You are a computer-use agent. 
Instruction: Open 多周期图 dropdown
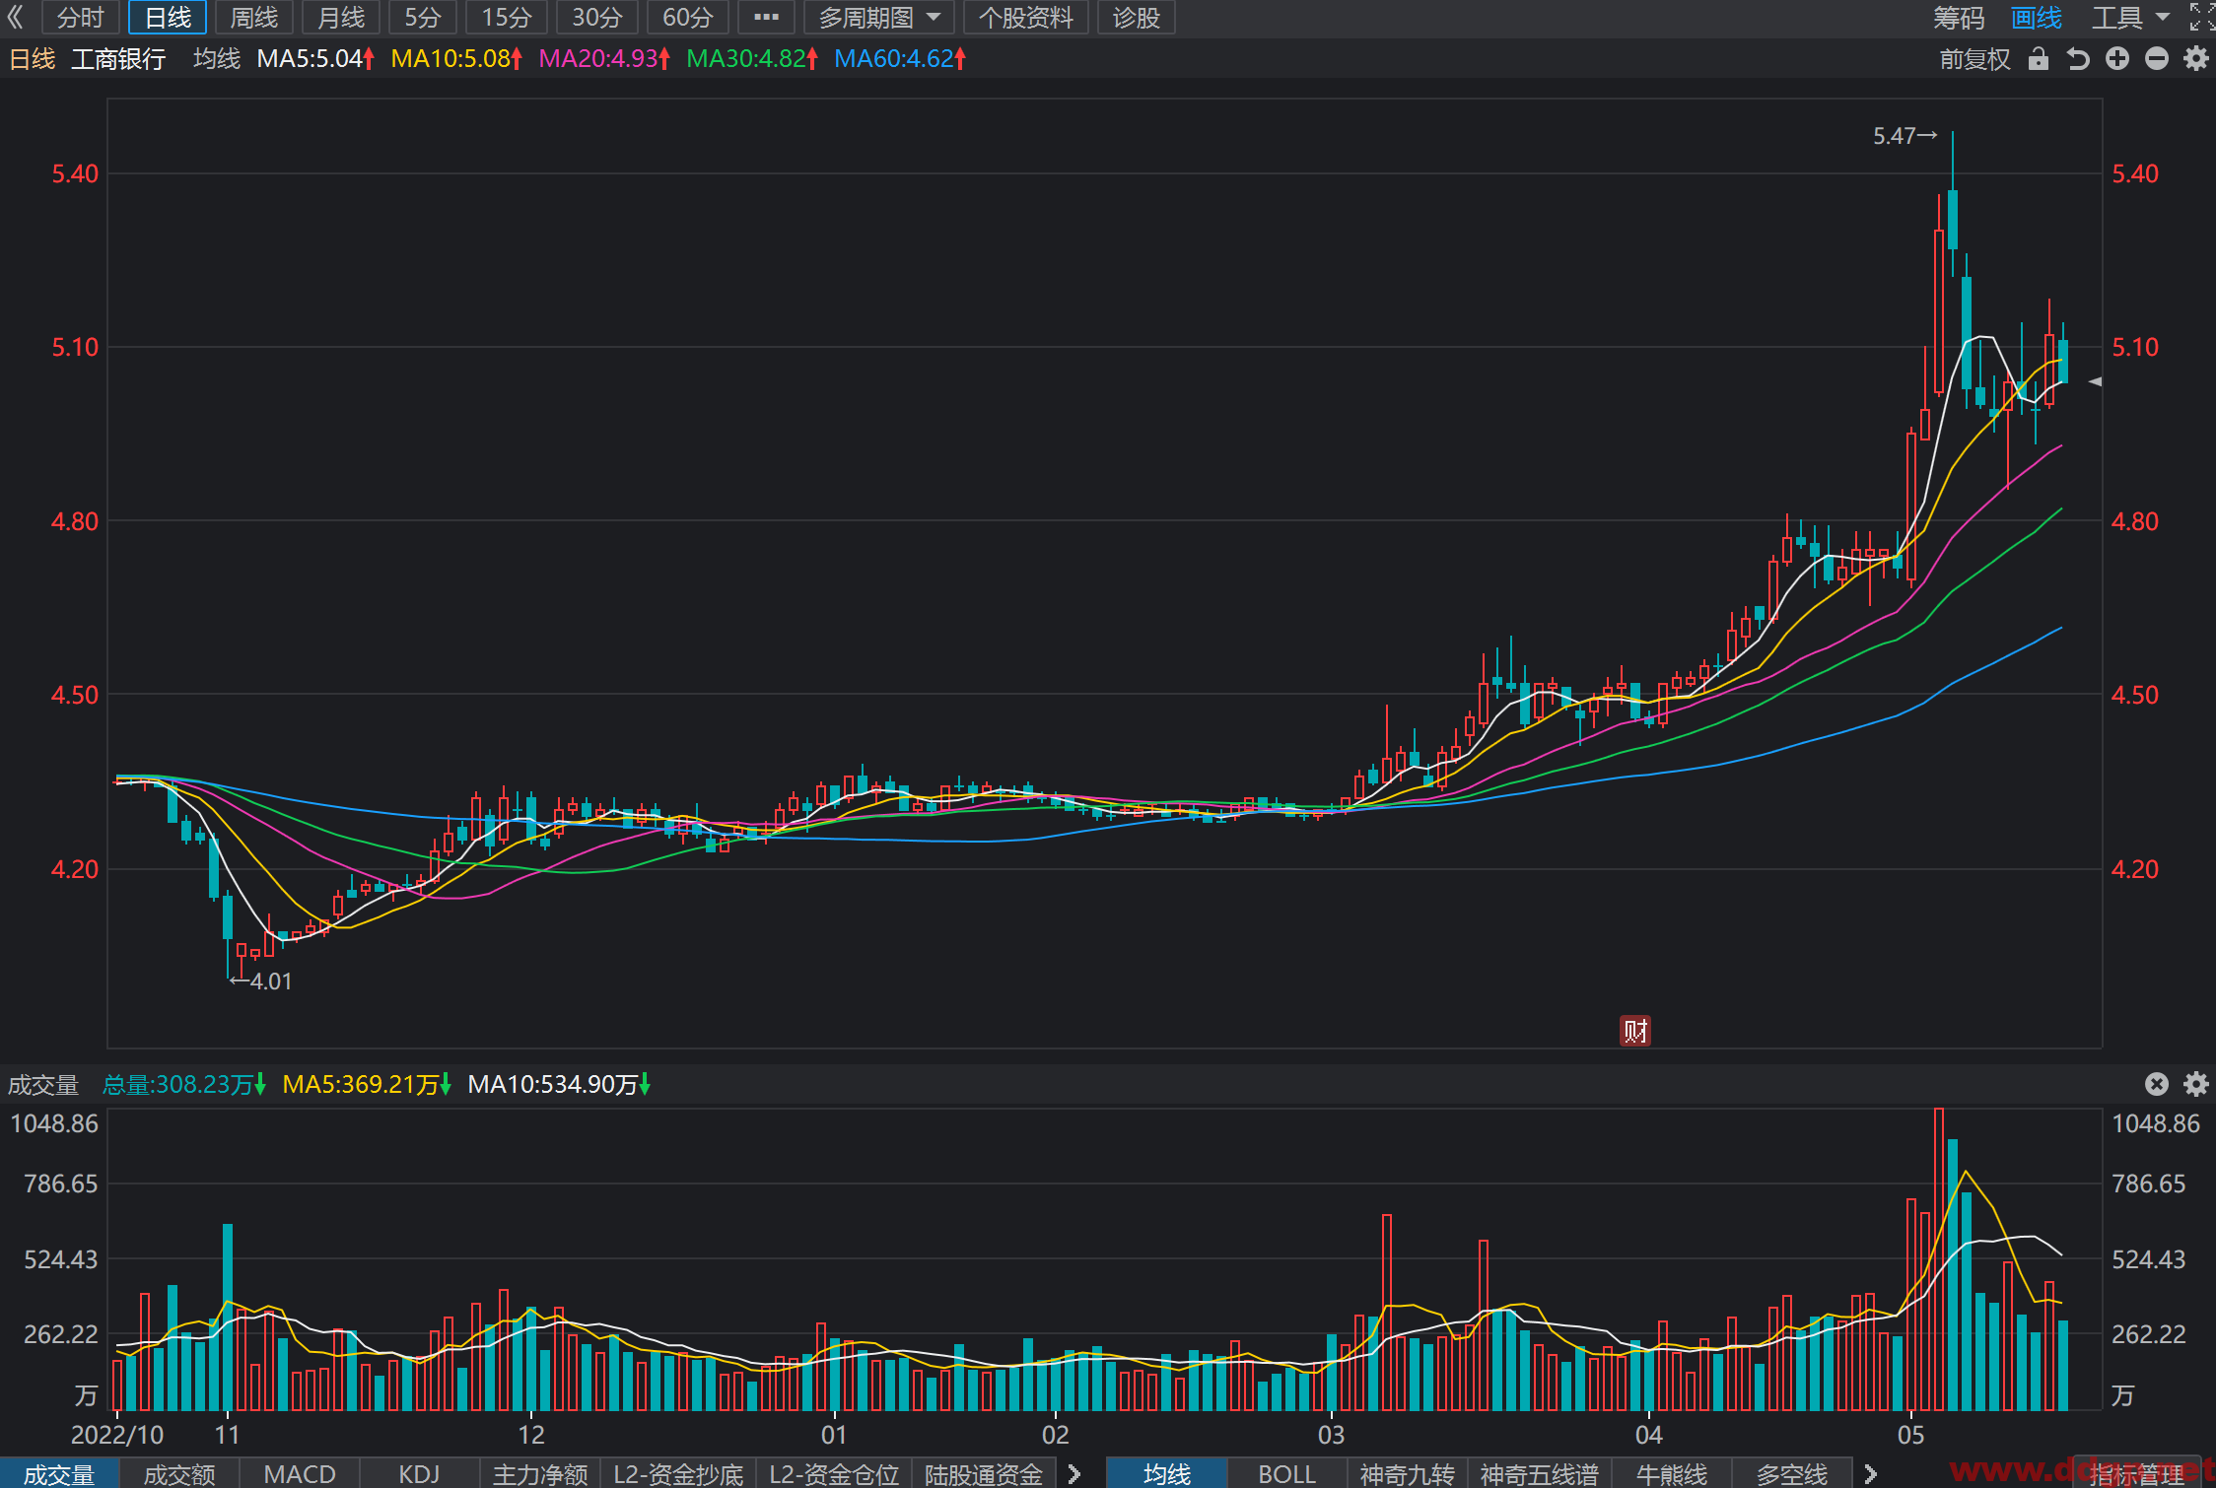[x=878, y=17]
